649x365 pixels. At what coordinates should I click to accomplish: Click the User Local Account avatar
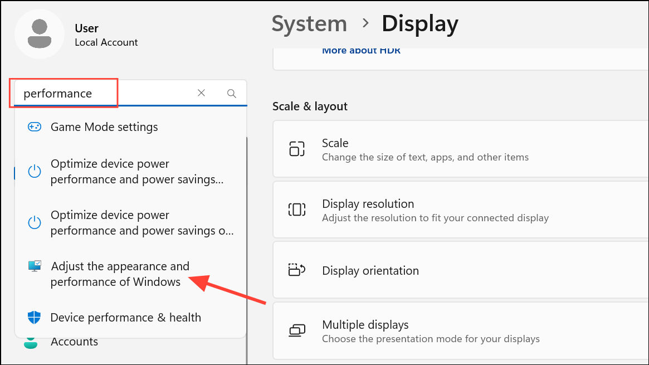40,34
